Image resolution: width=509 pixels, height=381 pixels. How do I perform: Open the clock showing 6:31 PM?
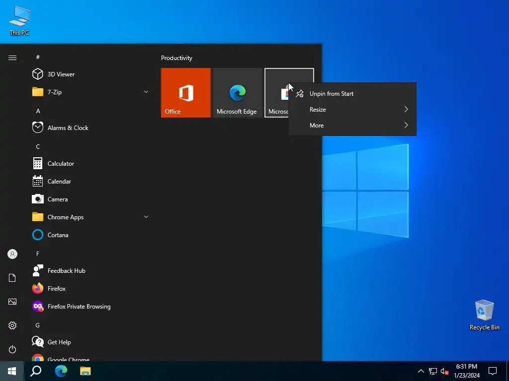coord(466,371)
